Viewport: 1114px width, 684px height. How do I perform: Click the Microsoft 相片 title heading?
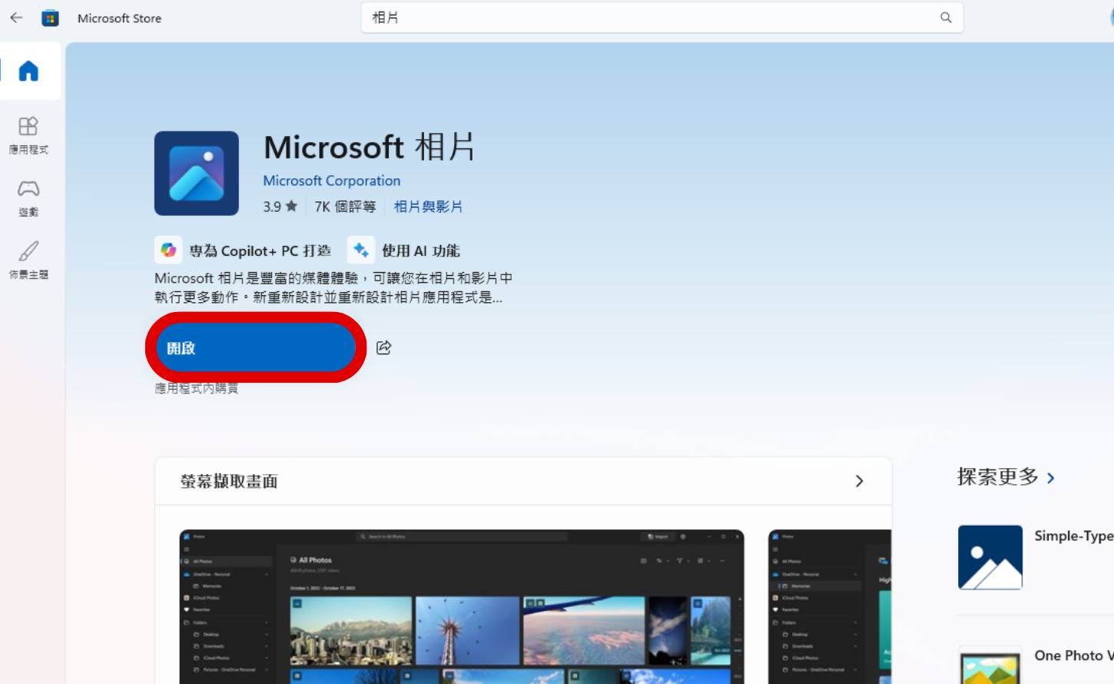point(369,147)
